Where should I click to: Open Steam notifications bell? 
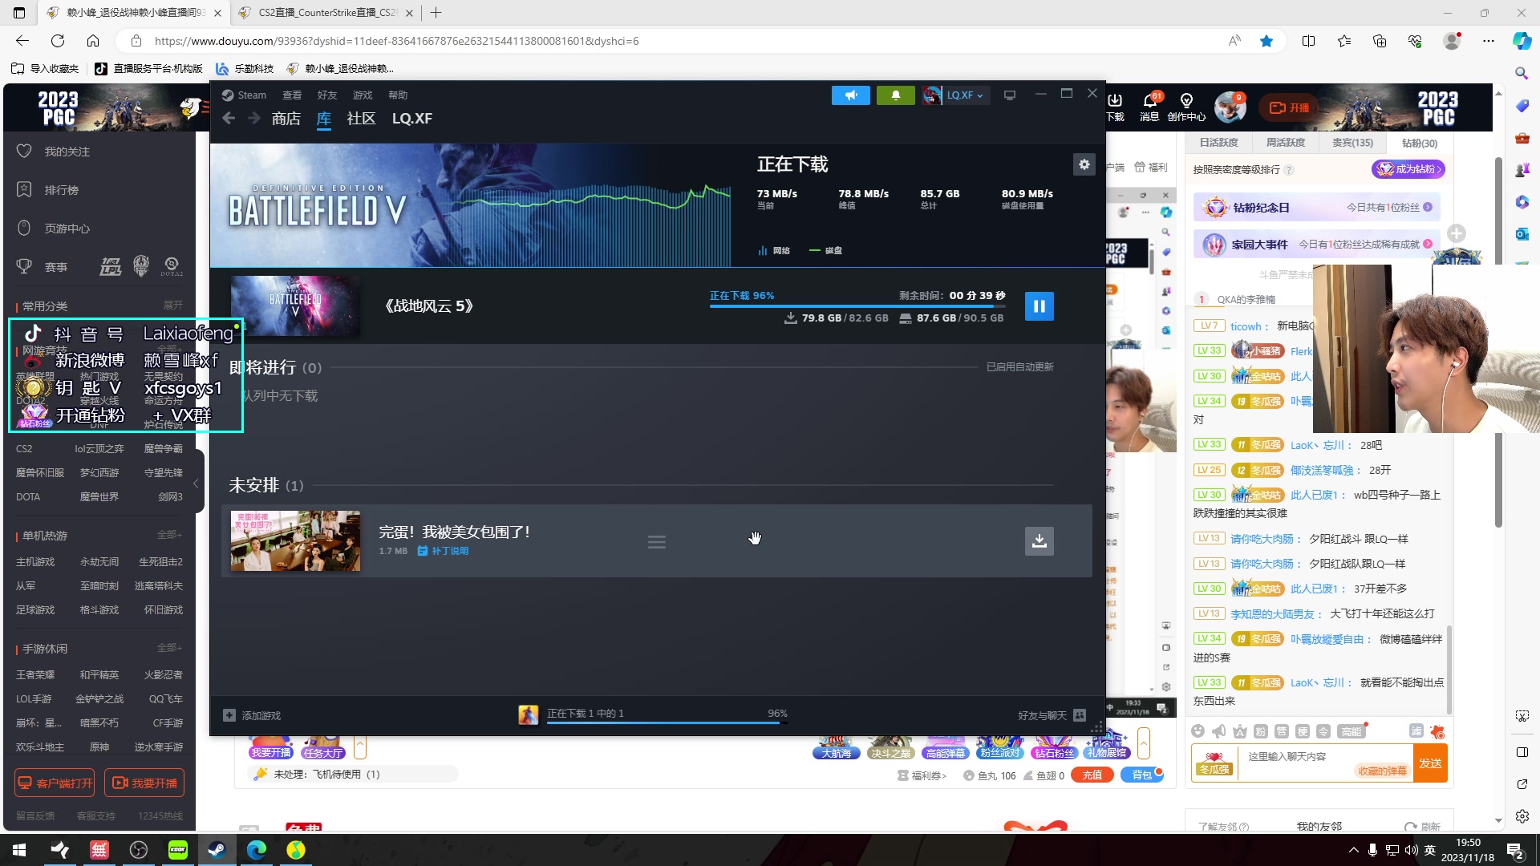point(895,95)
